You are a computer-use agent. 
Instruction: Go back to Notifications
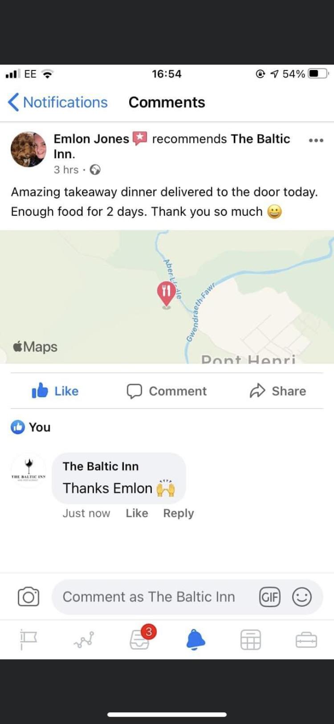click(x=58, y=102)
